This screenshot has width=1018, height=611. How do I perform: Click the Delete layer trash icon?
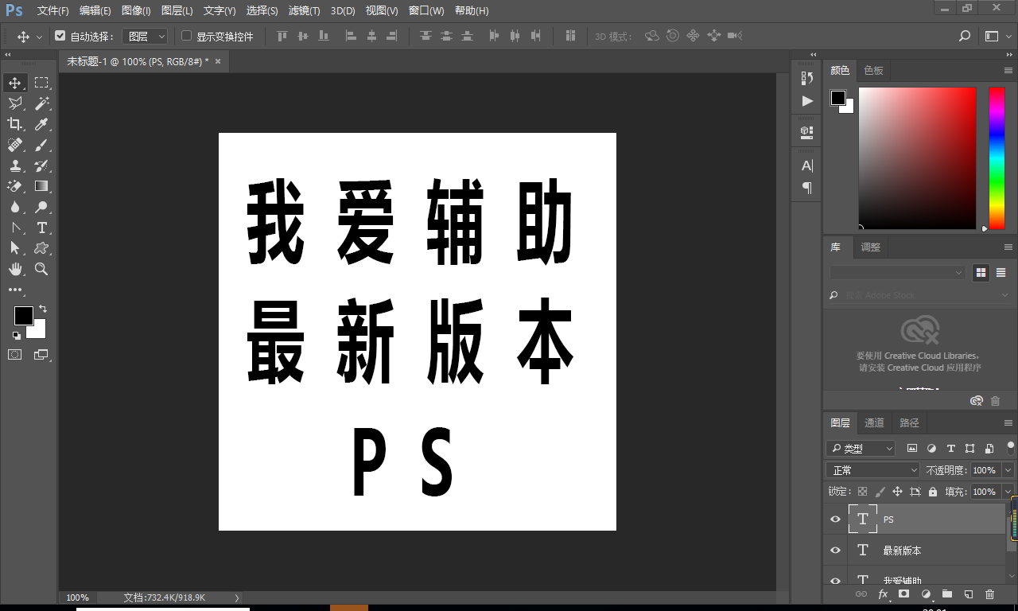point(989,594)
